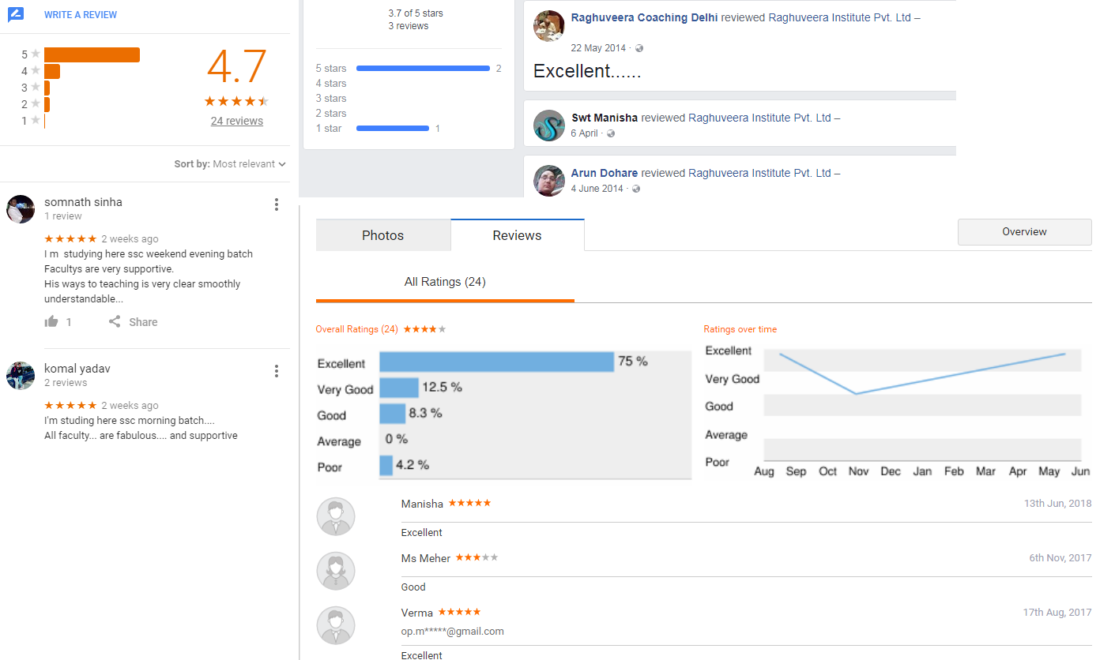Open the 24 reviews link
Viewport: 1100px width, 660px height.
click(237, 121)
